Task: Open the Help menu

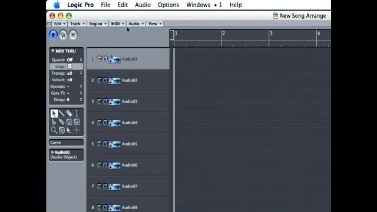Action: click(x=236, y=5)
